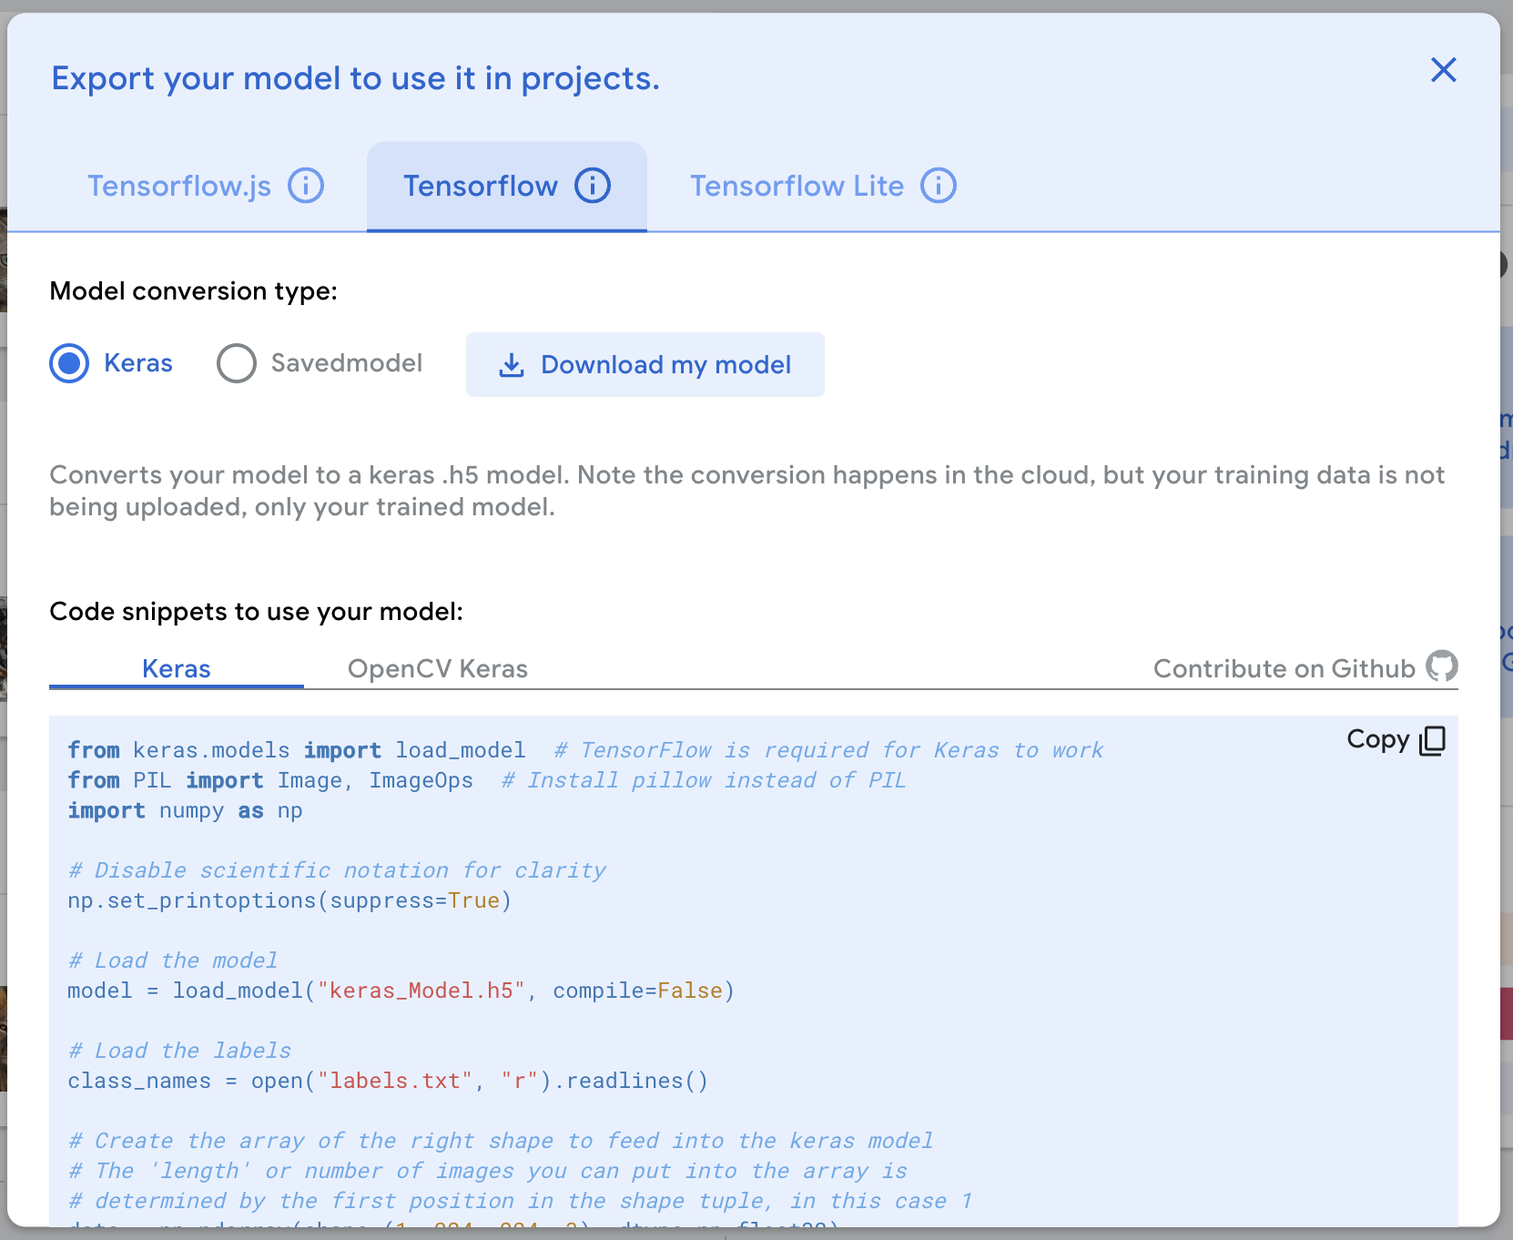The width and height of the screenshot is (1513, 1240).
Task: Copy the code snippet
Action: (1396, 739)
